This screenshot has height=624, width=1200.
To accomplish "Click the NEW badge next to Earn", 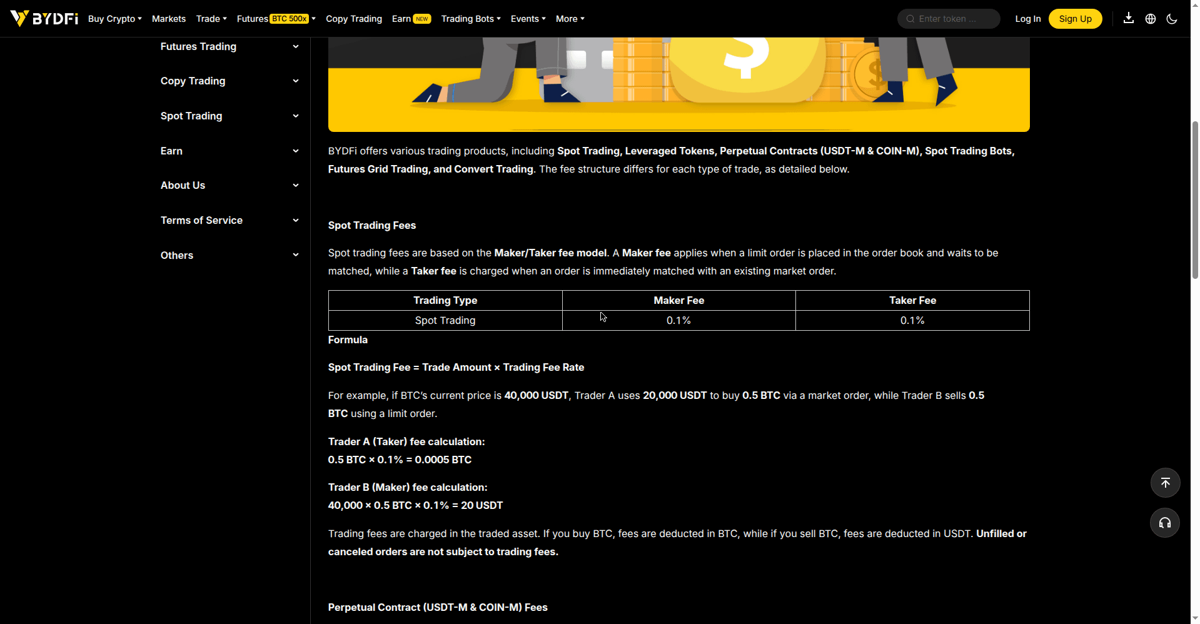I will (x=422, y=19).
